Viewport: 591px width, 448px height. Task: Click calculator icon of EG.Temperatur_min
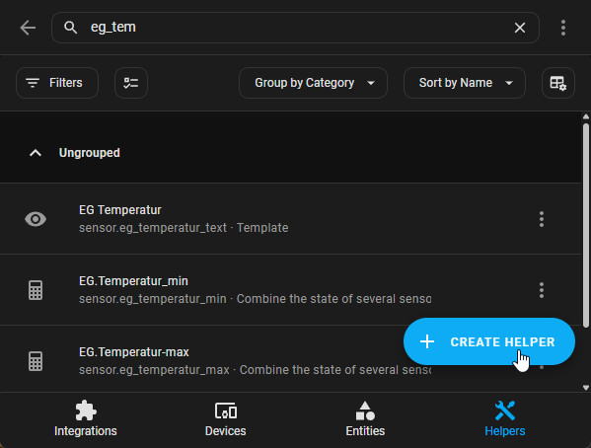coord(36,290)
